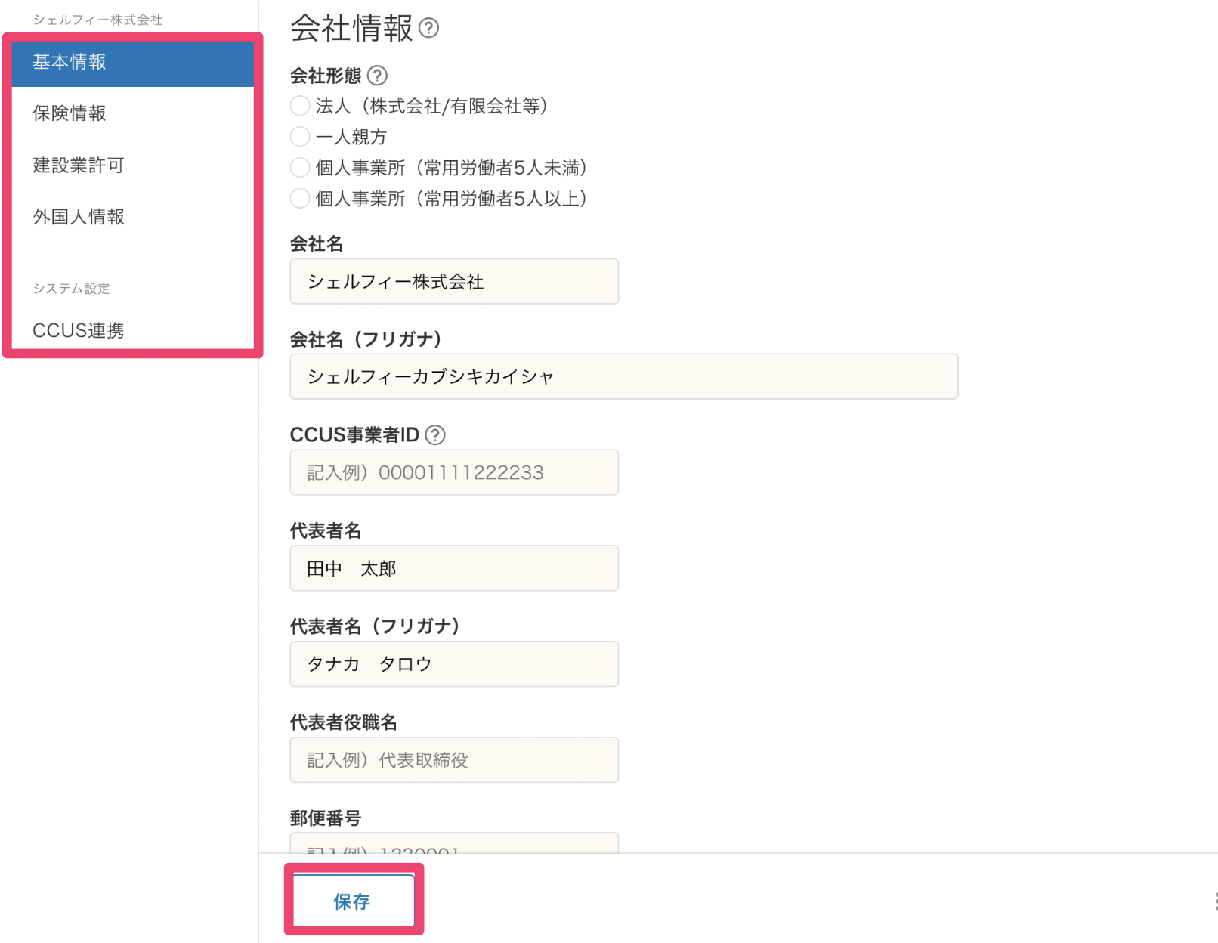Focus the 会社名 input field
Image resolution: width=1218 pixels, height=943 pixels.
454,282
